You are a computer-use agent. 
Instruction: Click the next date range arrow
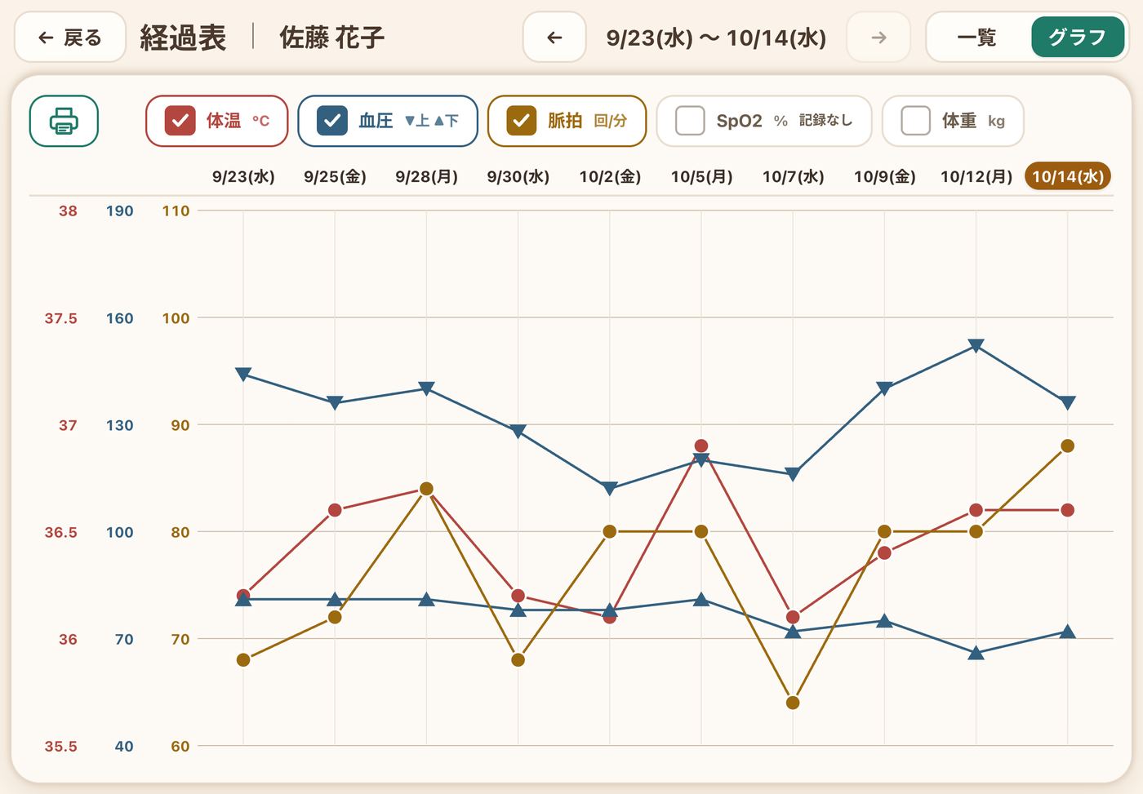pos(878,37)
